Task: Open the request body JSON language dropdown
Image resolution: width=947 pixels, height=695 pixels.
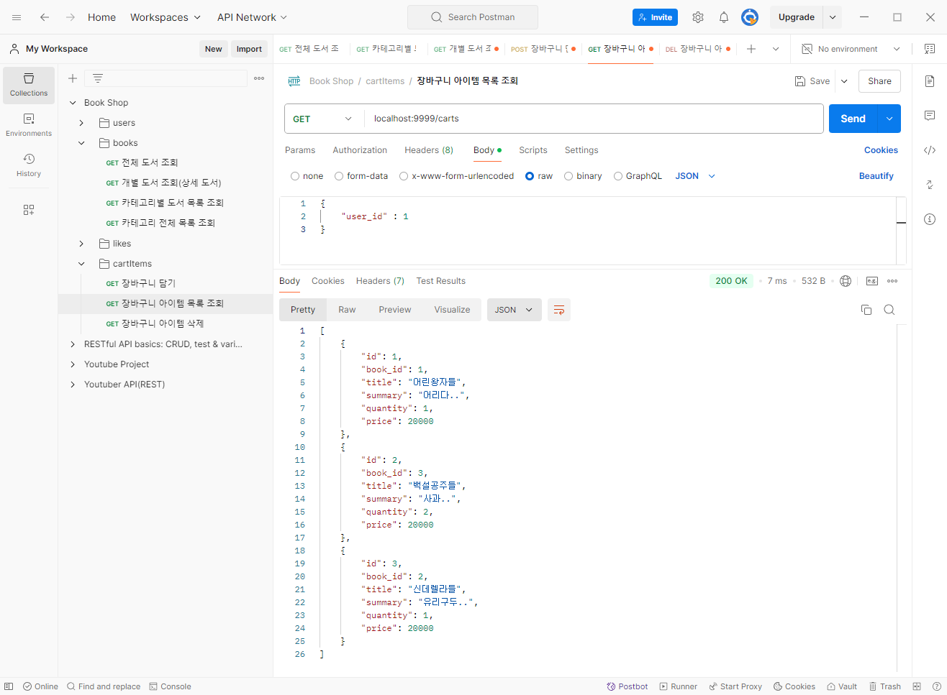Action: (x=695, y=176)
